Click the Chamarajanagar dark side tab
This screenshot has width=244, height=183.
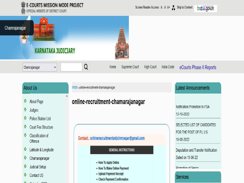click(x=16, y=28)
